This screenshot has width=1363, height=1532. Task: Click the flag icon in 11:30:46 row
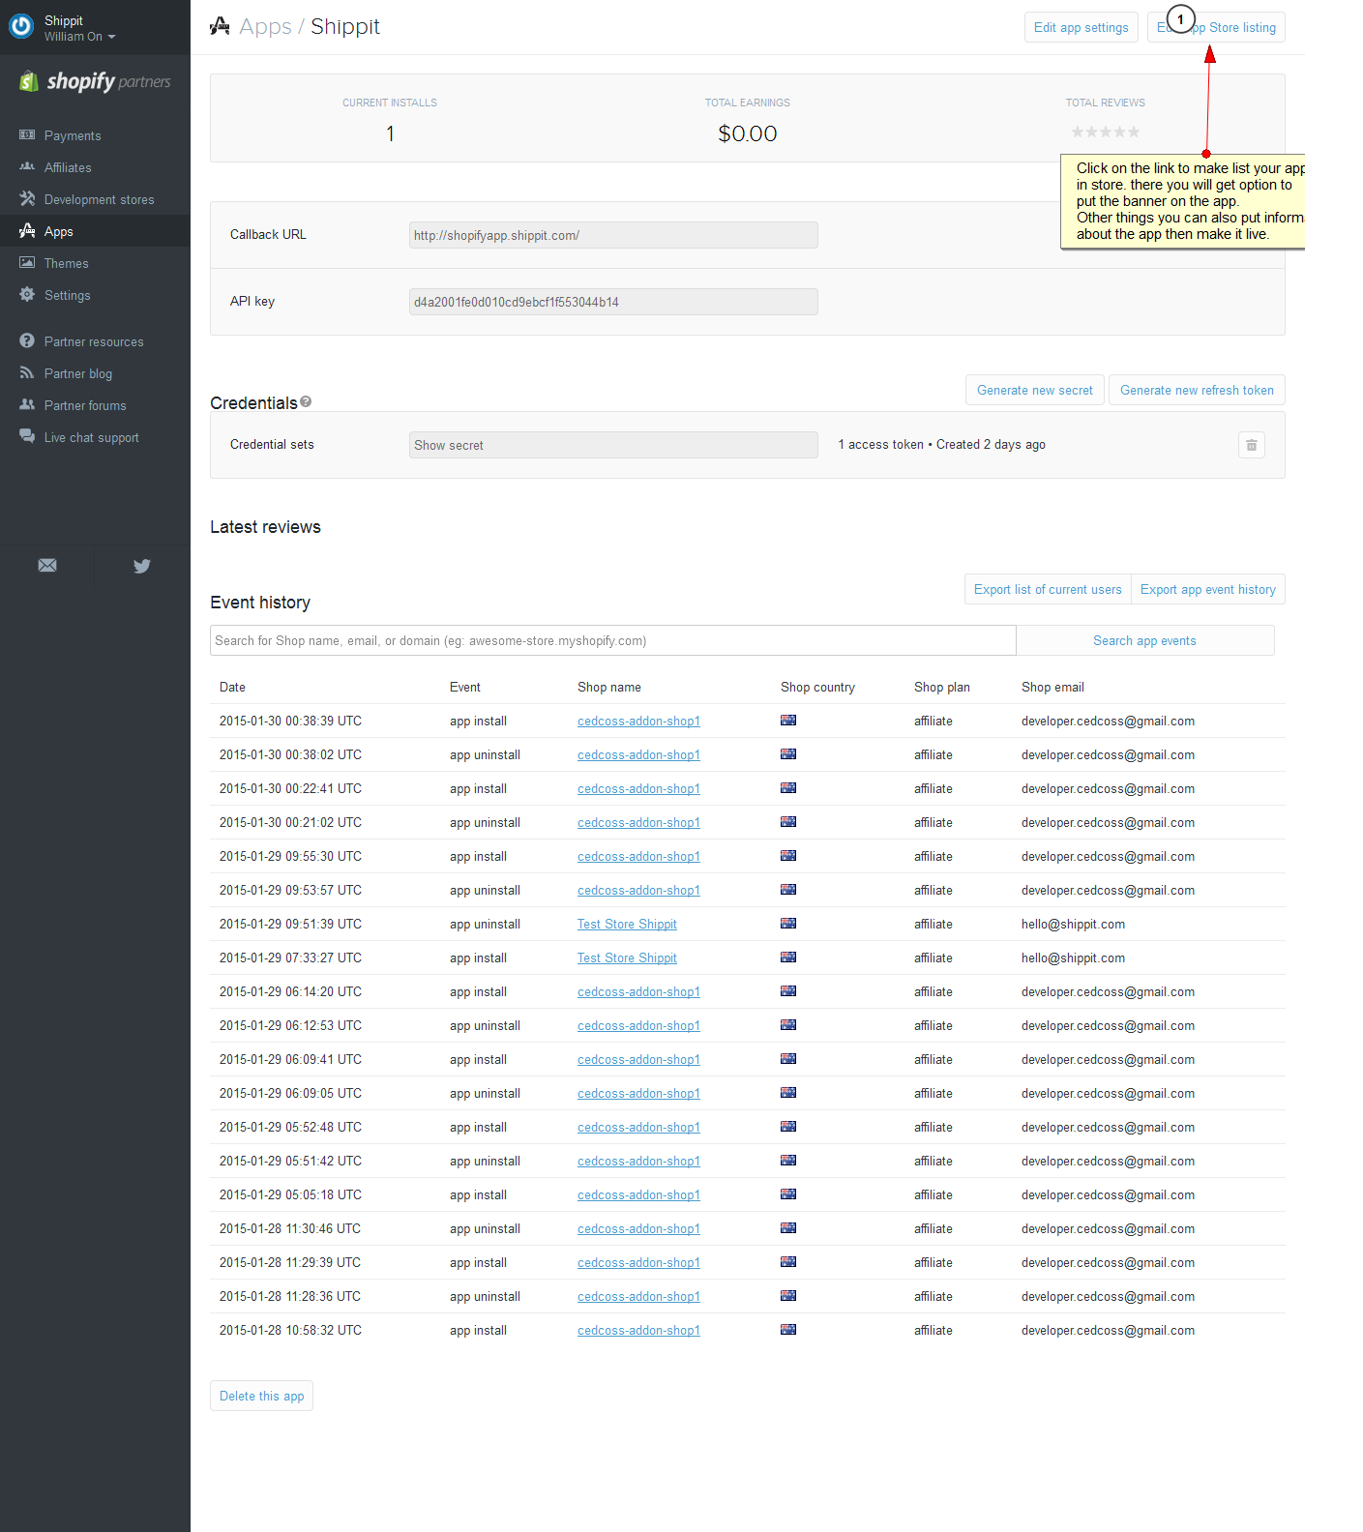coord(788,1227)
